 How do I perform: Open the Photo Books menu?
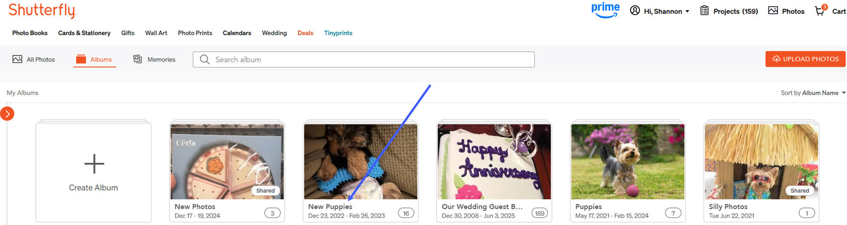30,33
